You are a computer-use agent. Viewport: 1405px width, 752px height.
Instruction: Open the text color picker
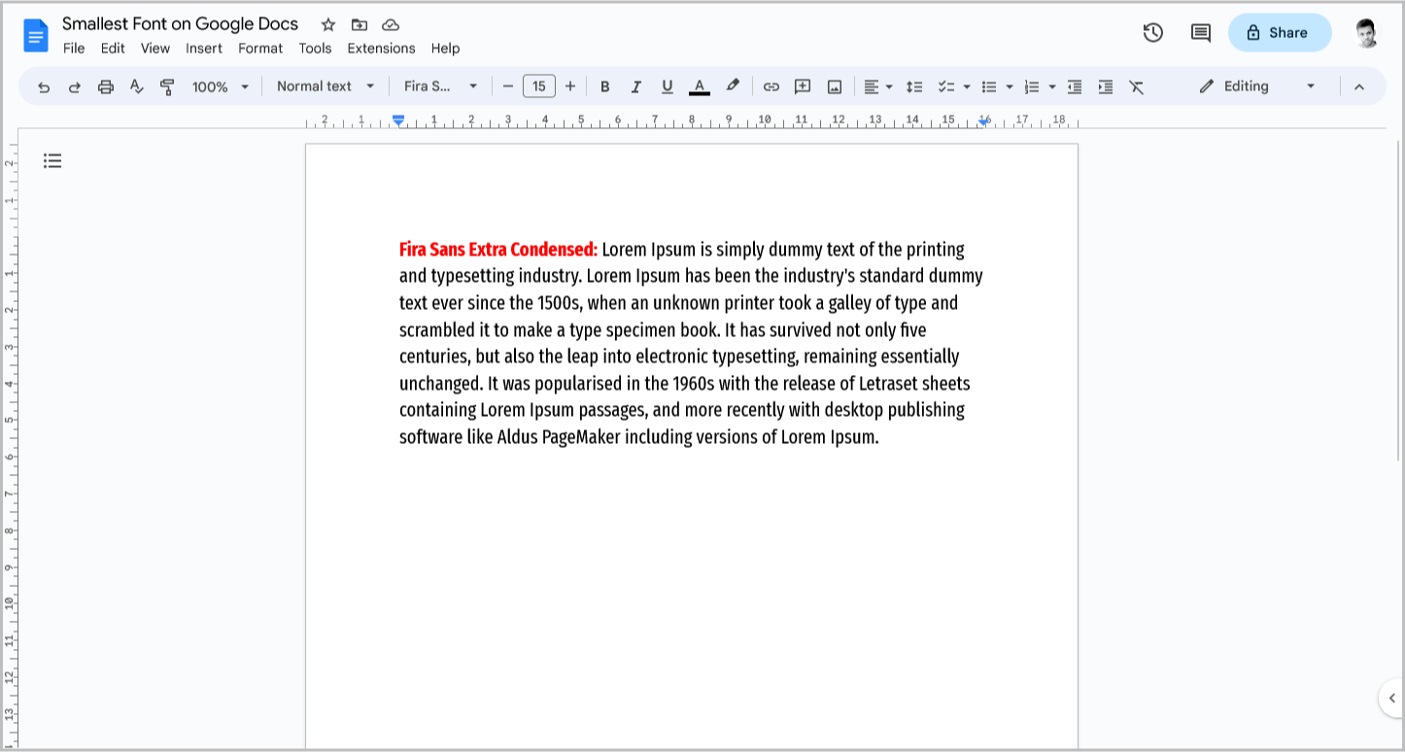tap(700, 86)
